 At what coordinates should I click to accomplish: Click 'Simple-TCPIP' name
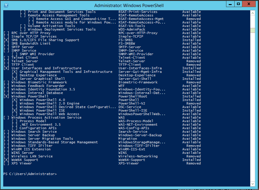[x=131, y=36]
